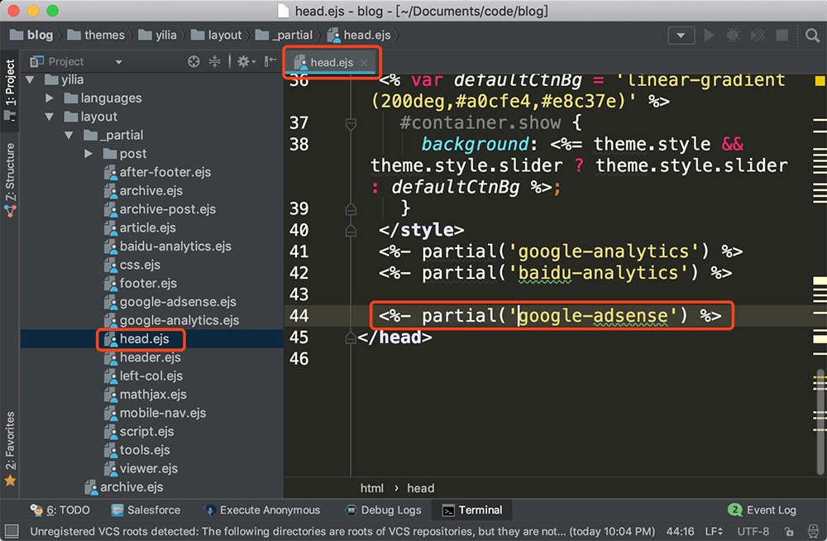
Task: Open the 6: TODO tool window
Action: [60, 510]
